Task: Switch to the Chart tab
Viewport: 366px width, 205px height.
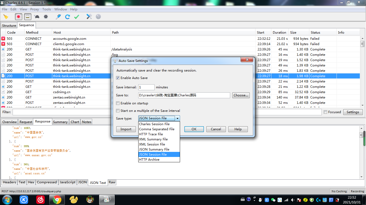Action: [75, 122]
